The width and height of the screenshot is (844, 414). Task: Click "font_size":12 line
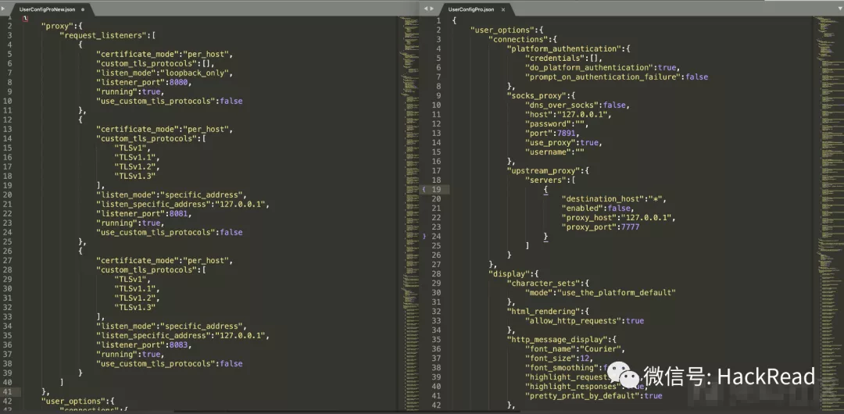[x=558, y=358]
